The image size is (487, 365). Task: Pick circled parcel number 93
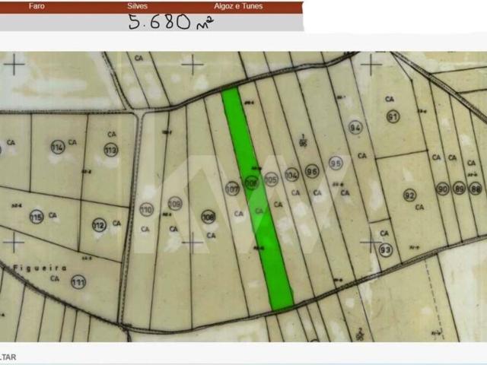(386, 250)
